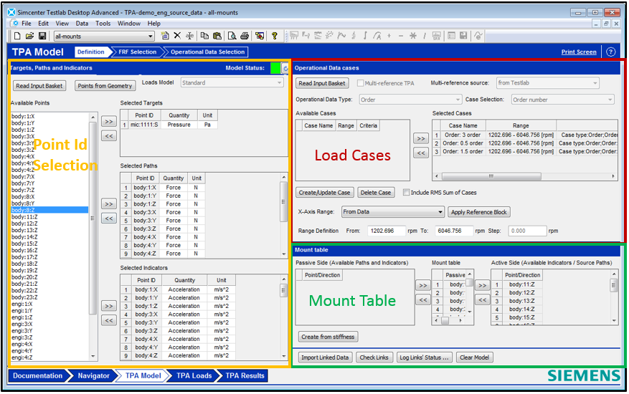Click the Paste clipboard toolbar icon
Viewport: 629px width, 394px height.
[x=217, y=36]
